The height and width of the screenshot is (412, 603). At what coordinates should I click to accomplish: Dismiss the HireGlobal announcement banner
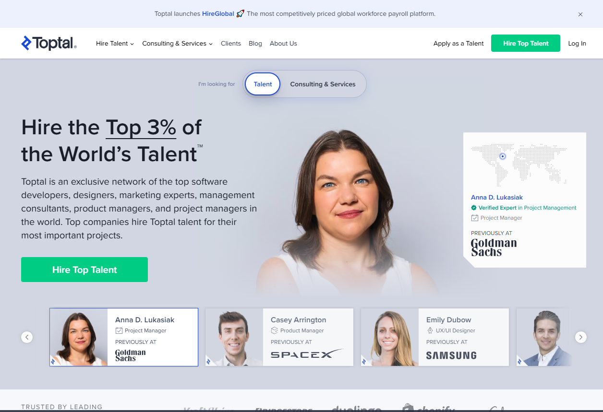pyautogui.click(x=580, y=14)
